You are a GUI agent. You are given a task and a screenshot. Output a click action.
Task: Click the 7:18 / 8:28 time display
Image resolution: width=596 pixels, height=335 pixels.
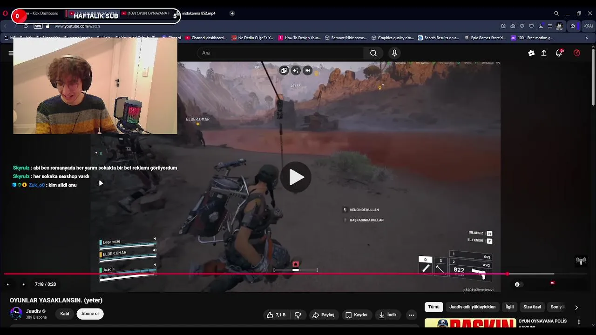coord(45,284)
